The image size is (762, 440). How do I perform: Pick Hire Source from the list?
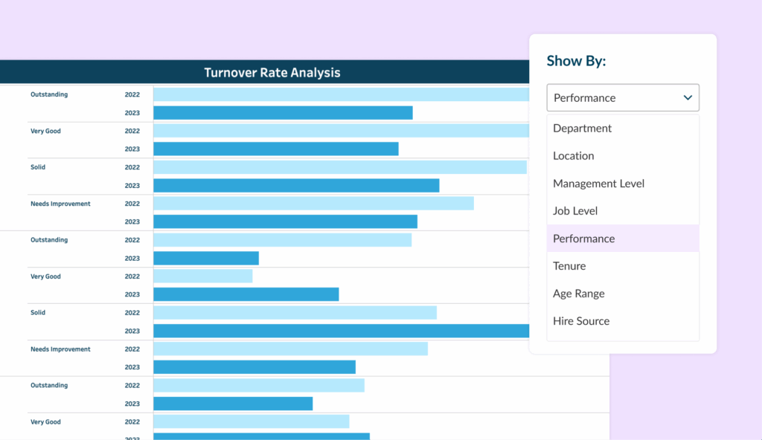(581, 321)
